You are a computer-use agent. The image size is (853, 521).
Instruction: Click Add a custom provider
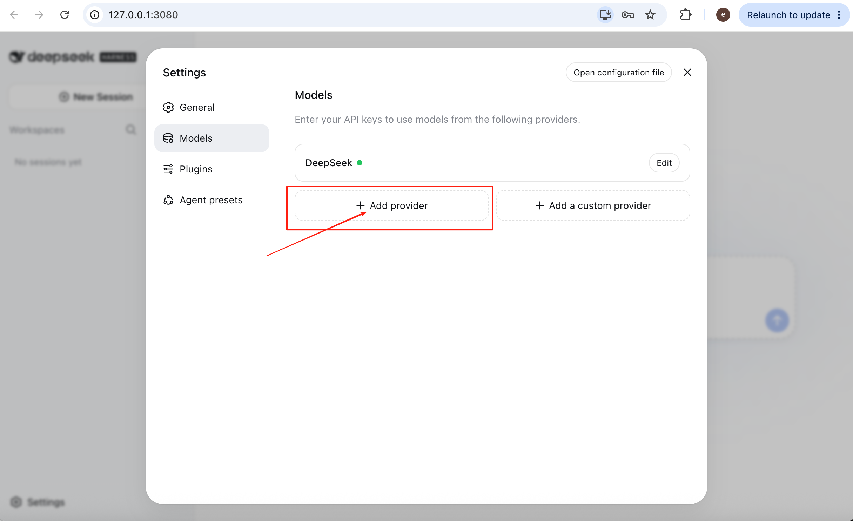[593, 205]
